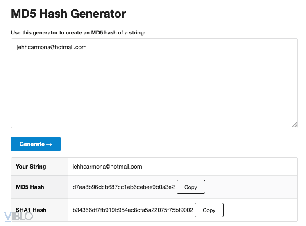
Task: Click the arrow on the Generate button
Action: pyautogui.click(x=50, y=144)
